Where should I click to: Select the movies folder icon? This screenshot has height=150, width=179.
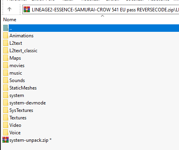point(6,66)
